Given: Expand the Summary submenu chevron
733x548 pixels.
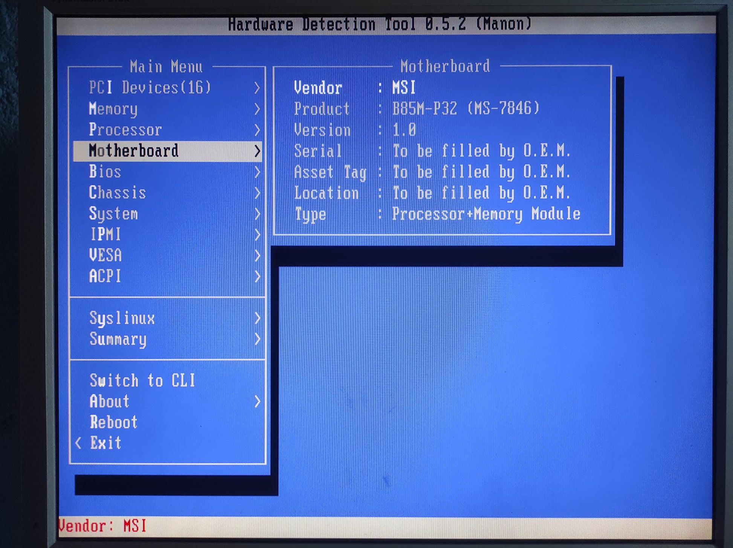Looking at the screenshot, I should [x=257, y=339].
